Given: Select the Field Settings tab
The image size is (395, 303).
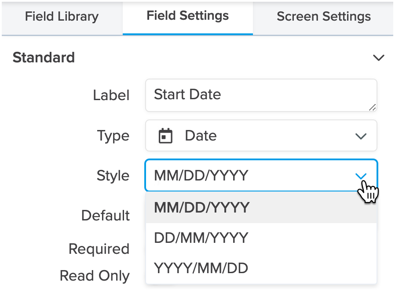Looking at the screenshot, I should (x=188, y=18).
